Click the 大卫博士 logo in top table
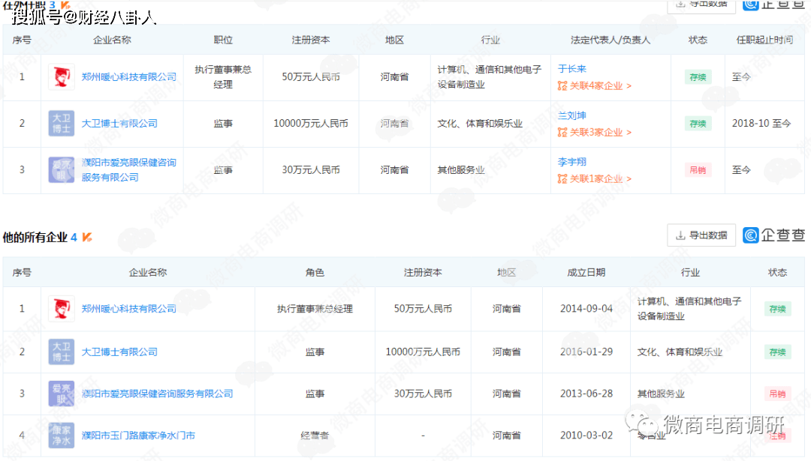811x461 pixels. pyautogui.click(x=62, y=124)
